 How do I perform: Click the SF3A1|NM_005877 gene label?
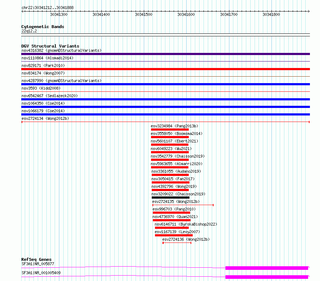38,264
